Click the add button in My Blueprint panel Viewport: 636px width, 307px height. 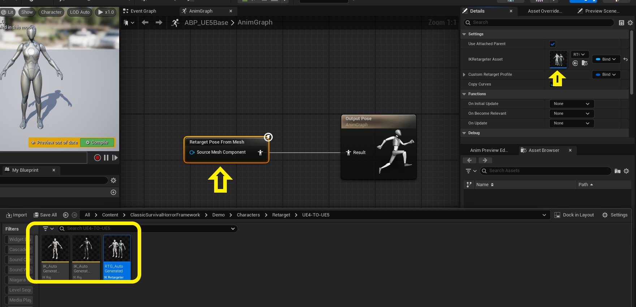(x=113, y=192)
